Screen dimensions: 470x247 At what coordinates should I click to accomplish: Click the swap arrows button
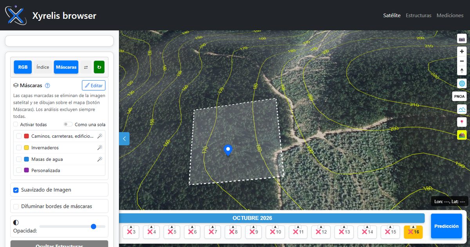point(86,67)
